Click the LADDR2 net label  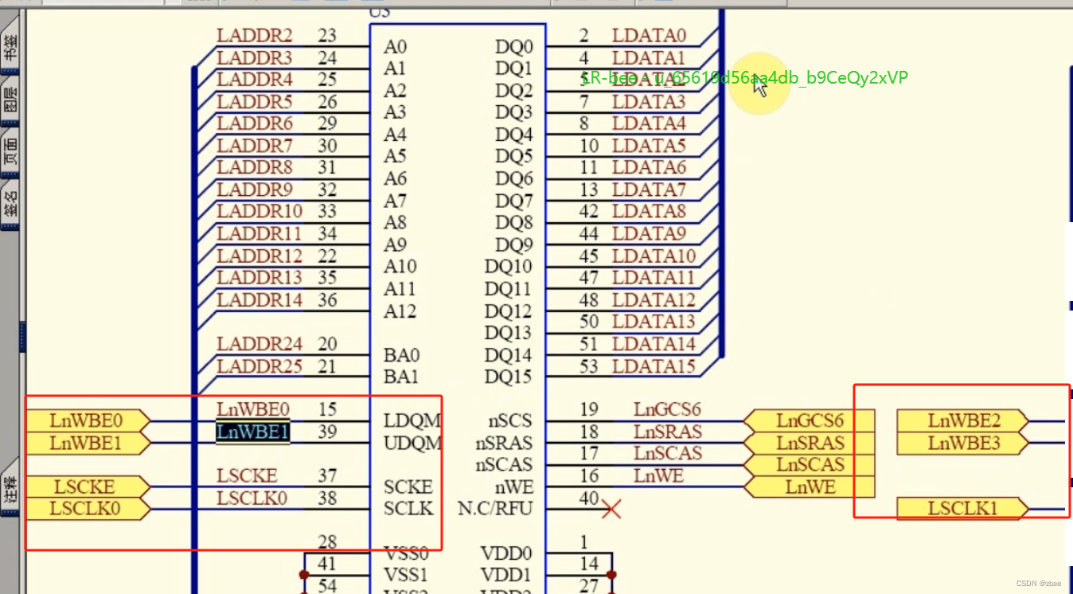[255, 35]
